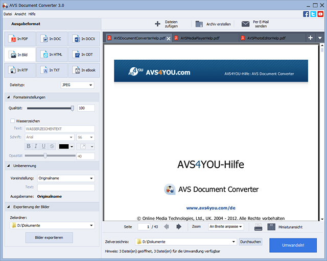Add a new tab with plus icon

tap(310, 38)
